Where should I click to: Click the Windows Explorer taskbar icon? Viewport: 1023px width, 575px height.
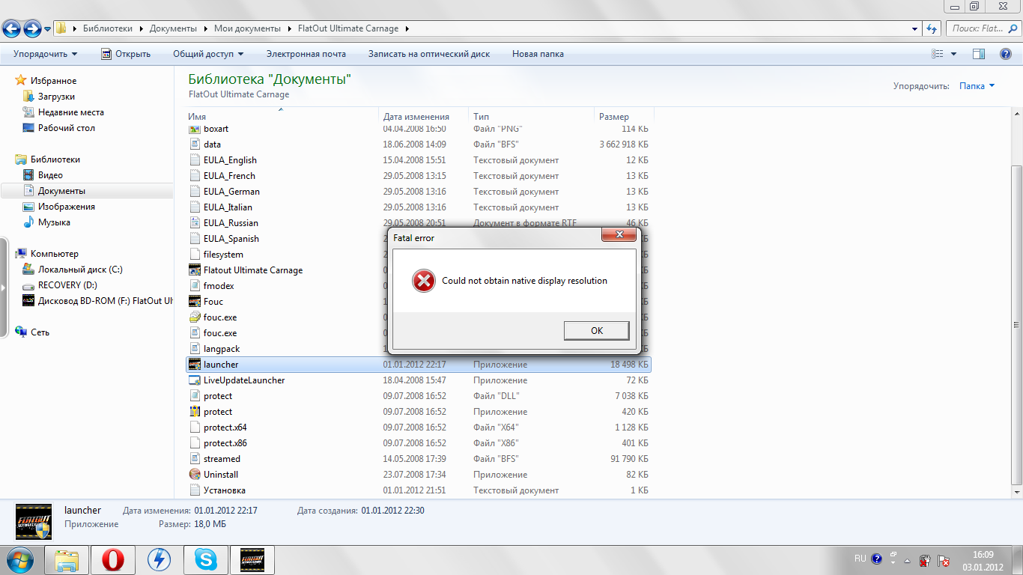coord(67,560)
